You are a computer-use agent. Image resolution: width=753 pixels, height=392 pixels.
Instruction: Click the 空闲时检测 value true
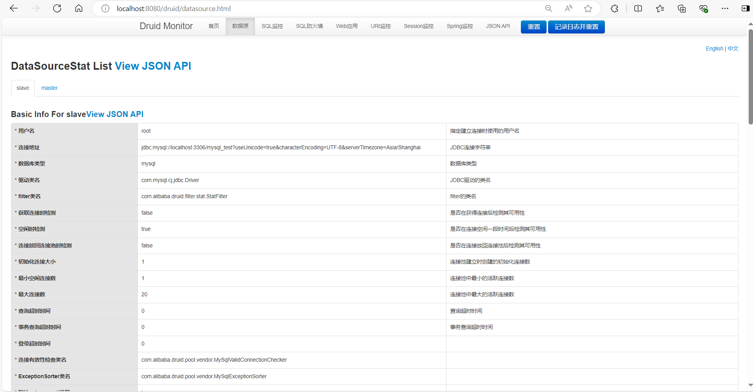point(146,229)
